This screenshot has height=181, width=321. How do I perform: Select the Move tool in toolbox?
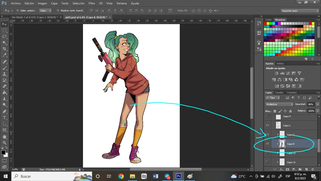5,24
